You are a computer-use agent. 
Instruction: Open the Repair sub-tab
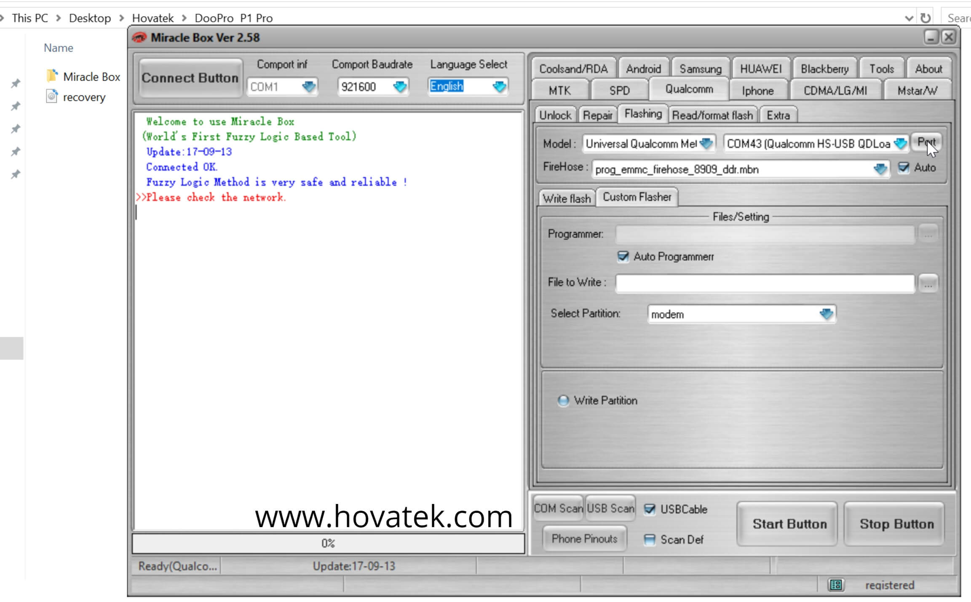597,115
